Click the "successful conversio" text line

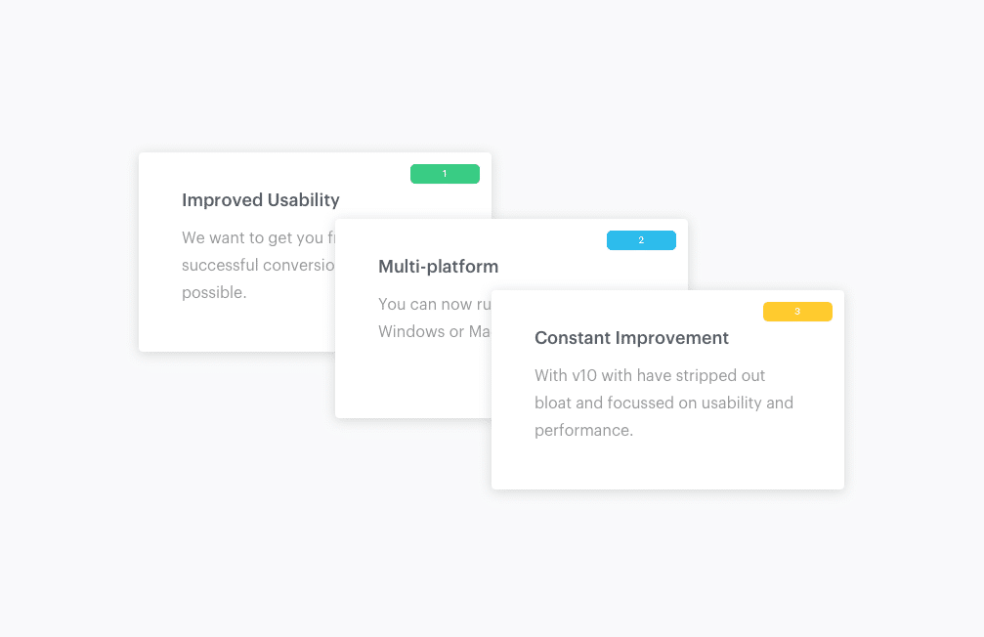(258, 265)
